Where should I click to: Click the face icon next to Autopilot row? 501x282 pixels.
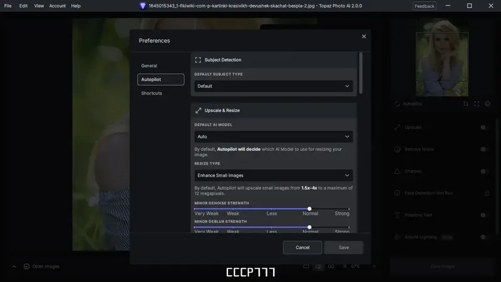pyautogui.click(x=487, y=103)
